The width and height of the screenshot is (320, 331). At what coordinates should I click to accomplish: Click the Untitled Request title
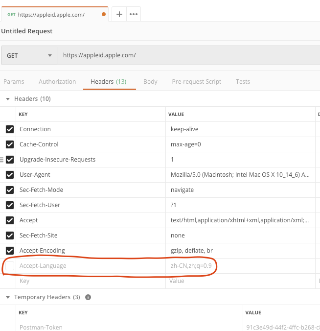tap(27, 31)
